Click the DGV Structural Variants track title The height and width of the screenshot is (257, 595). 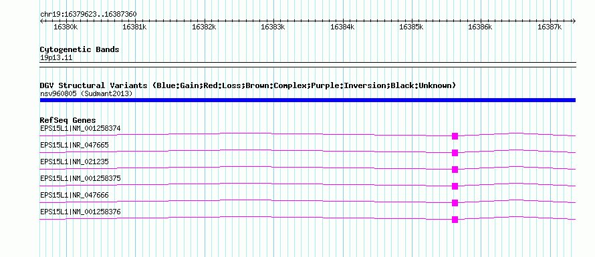[248, 85]
